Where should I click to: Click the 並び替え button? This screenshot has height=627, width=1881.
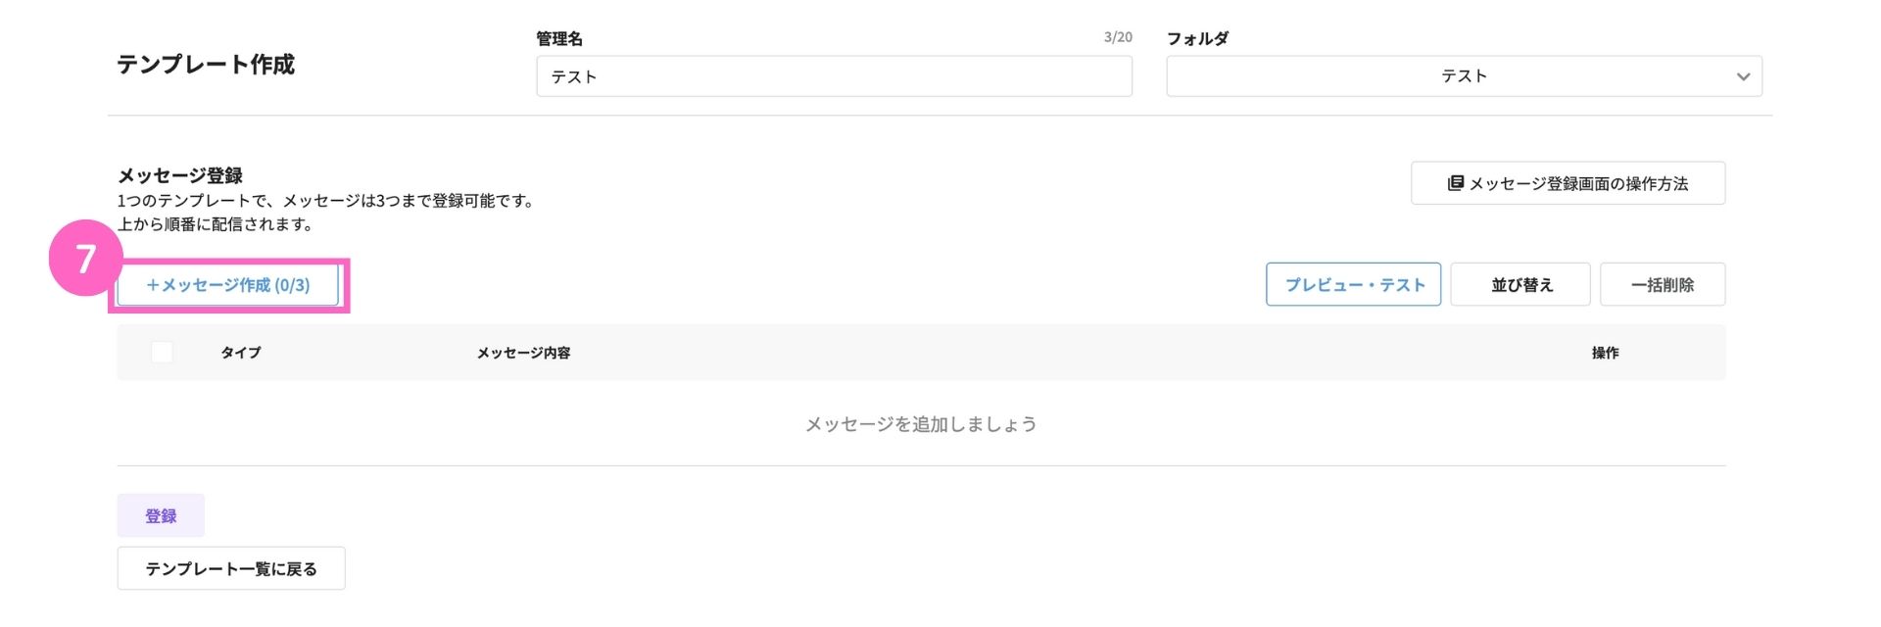pos(1520,284)
